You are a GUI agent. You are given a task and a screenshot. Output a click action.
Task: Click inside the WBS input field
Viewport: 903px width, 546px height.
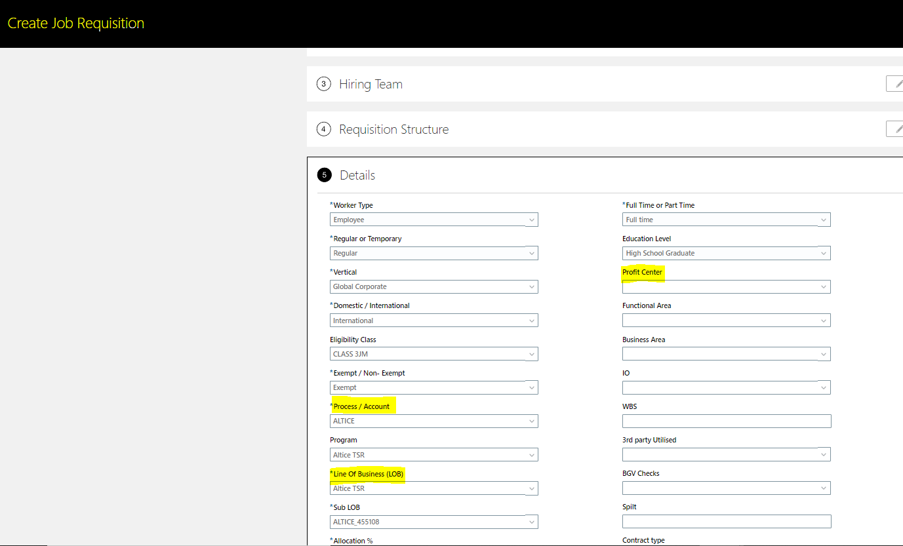click(x=726, y=420)
